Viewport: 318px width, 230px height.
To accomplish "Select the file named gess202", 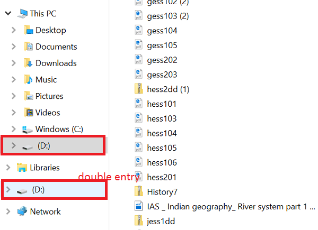I will 162,60.
